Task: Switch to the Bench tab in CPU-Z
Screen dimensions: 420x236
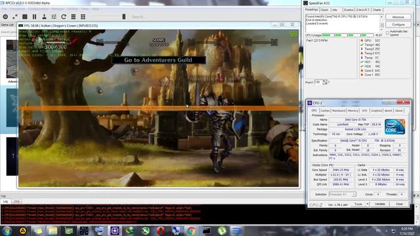Action: click(x=388, y=111)
